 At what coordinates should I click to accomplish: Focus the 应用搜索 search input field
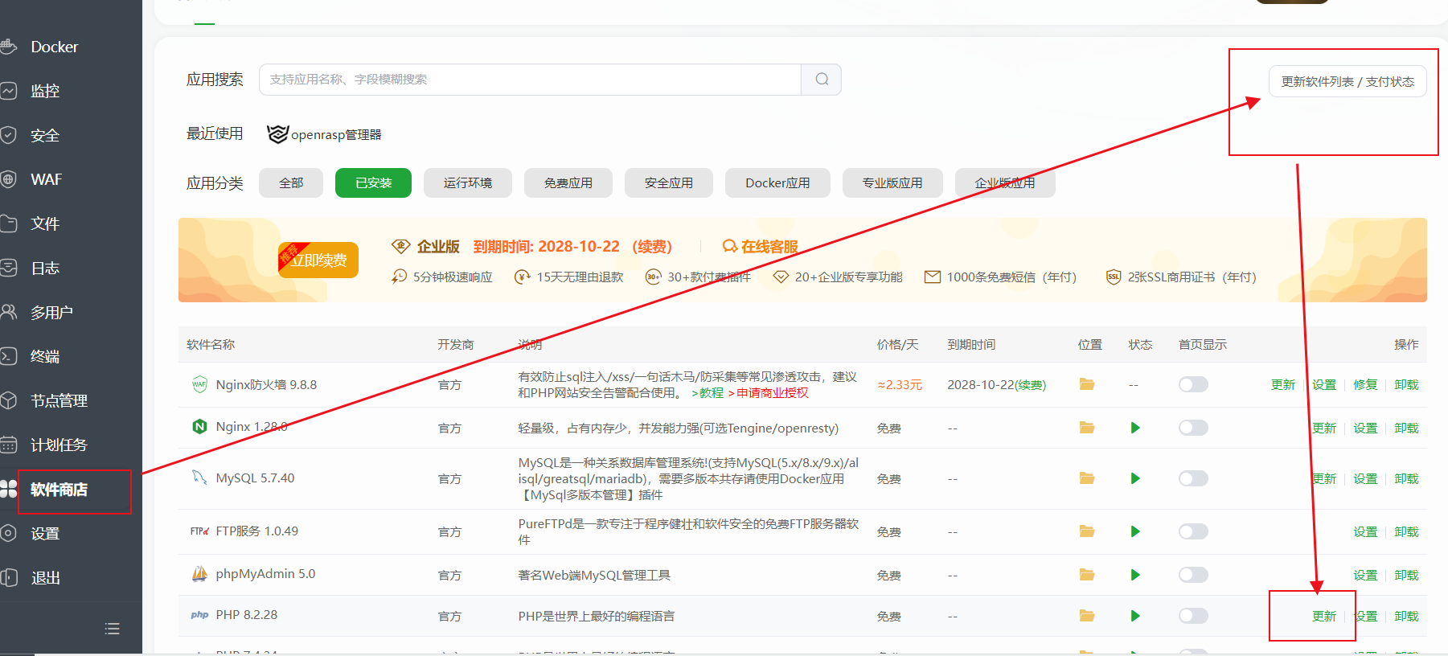point(530,80)
